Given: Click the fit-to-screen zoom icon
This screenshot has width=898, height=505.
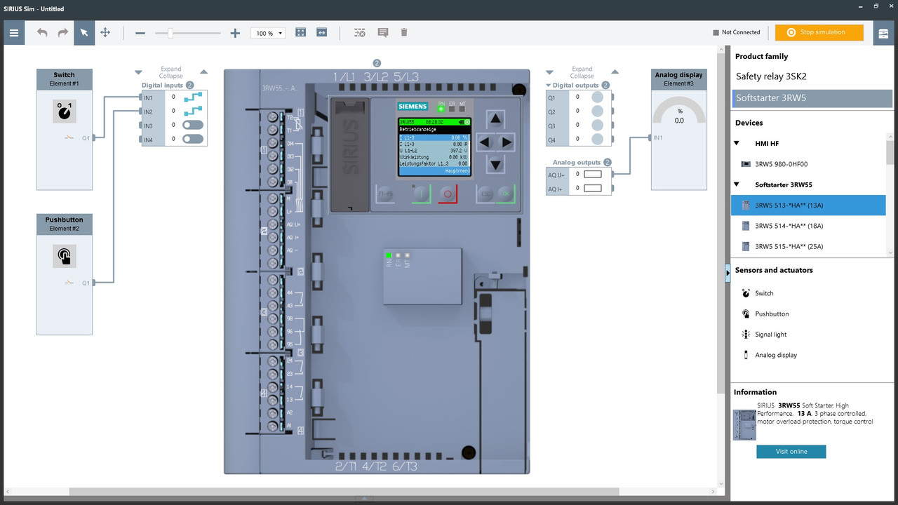Looking at the screenshot, I should point(301,32).
